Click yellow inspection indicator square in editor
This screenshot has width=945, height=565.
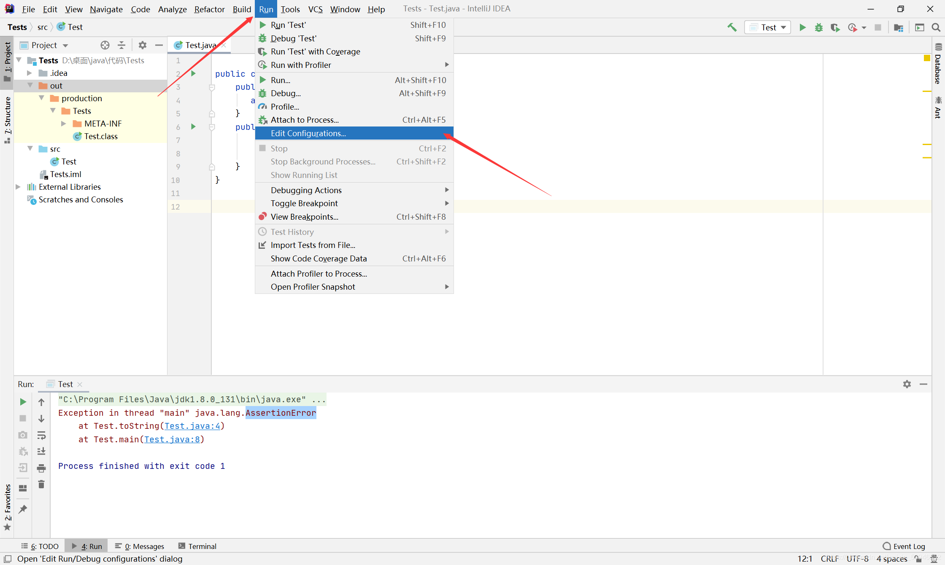926,58
